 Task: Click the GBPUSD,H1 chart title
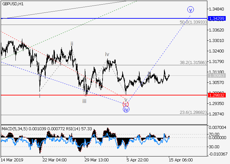pyautogui.click(x=12, y=3)
